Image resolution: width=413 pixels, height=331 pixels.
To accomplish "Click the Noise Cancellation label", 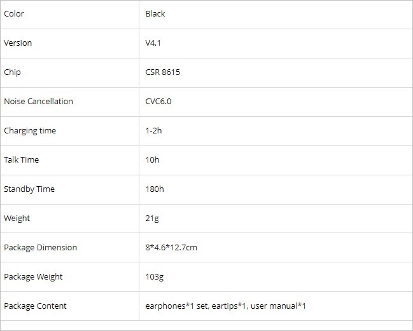I will (x=38, y=102).
